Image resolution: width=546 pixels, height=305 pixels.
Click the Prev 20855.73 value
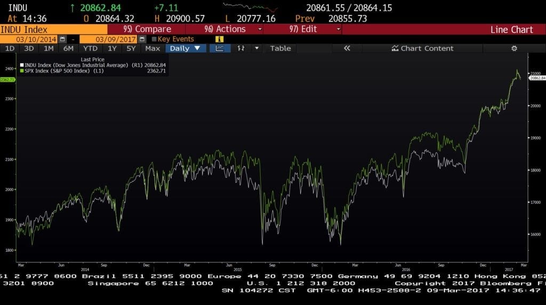(331, 19)
